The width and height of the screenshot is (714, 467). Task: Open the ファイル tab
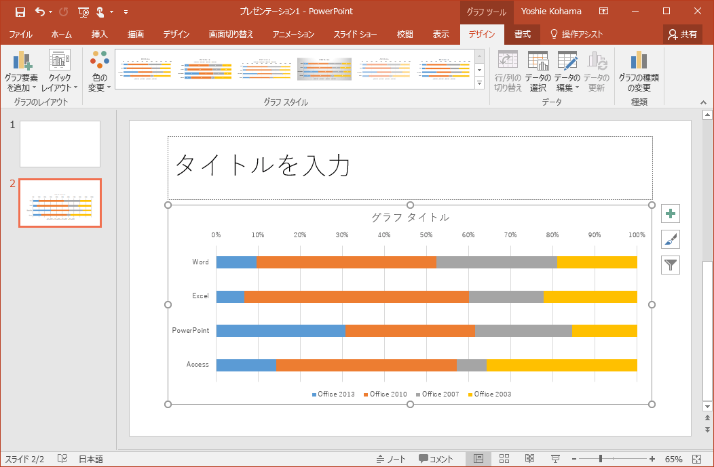[21, 34]
